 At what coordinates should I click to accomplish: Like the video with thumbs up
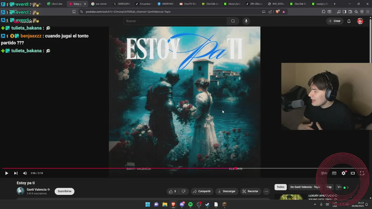[172, 191]
